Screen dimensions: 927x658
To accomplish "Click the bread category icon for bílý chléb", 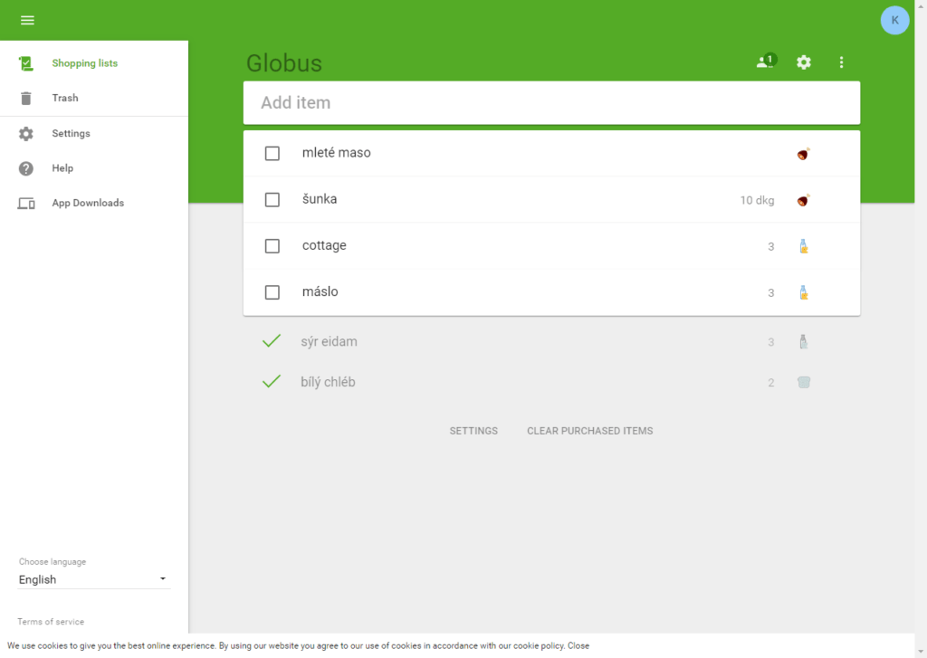I will [804, 383].
